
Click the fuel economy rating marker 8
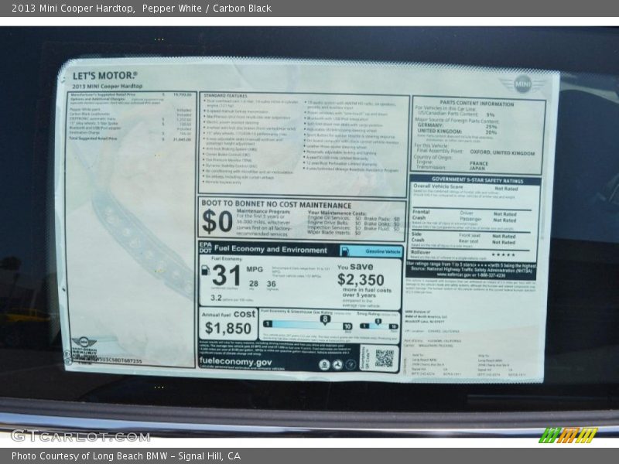[324, 319]
